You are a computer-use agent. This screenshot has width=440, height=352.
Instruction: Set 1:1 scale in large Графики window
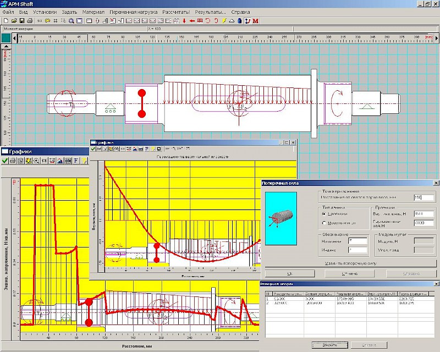point(44,161)
